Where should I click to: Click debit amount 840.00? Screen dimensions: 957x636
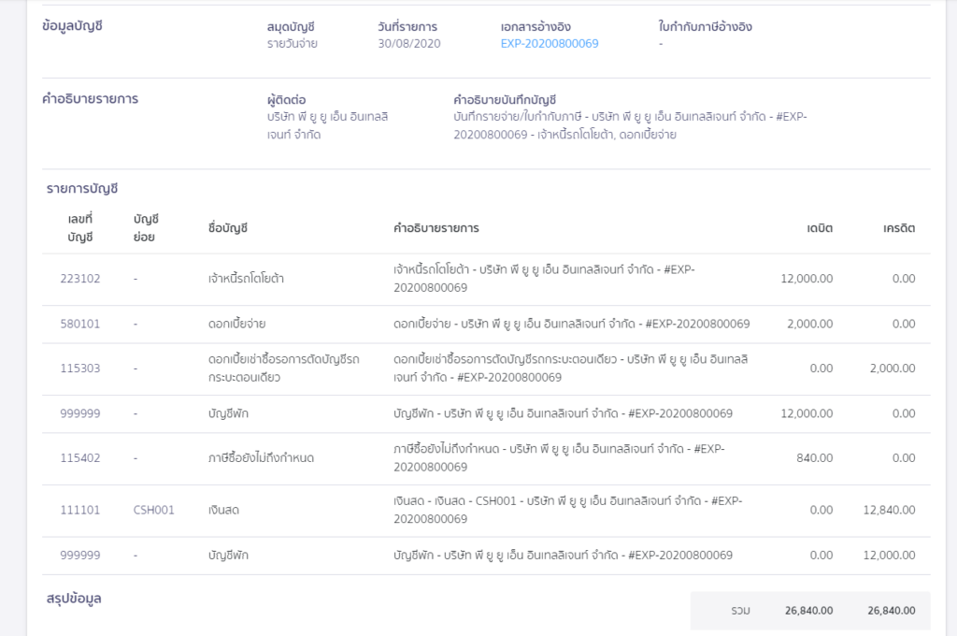pos(815,458)
